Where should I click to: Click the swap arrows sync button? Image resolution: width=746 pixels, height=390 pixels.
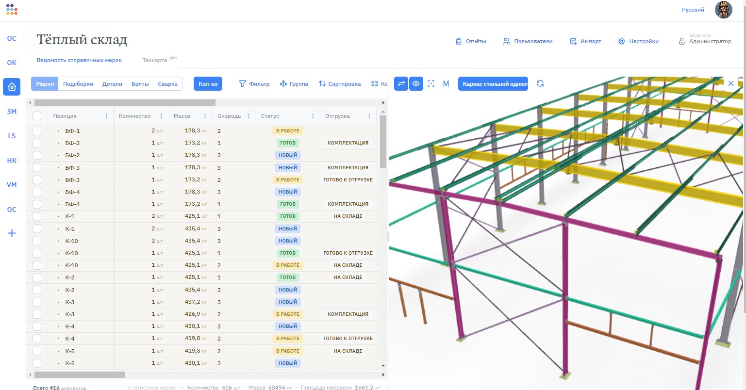401,83
